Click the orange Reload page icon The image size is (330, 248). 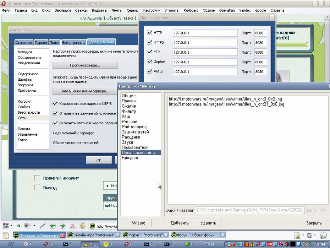pos(82,226)
